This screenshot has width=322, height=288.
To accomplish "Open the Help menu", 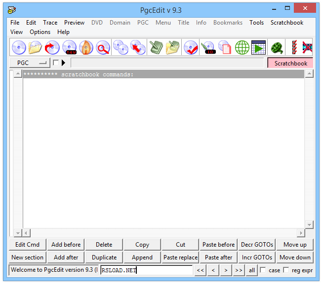I will (x=63, y=32).
